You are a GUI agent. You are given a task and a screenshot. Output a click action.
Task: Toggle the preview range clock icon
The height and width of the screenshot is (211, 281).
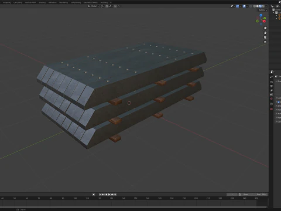(240, 195)
